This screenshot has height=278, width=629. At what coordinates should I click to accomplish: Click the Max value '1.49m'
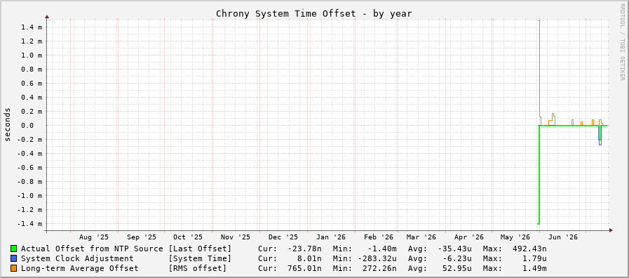(x=536, y=268)
